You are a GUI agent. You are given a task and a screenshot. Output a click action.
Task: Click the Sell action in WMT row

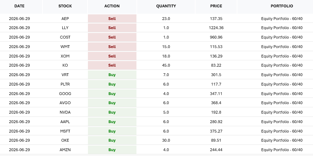[x=112, y=47]
